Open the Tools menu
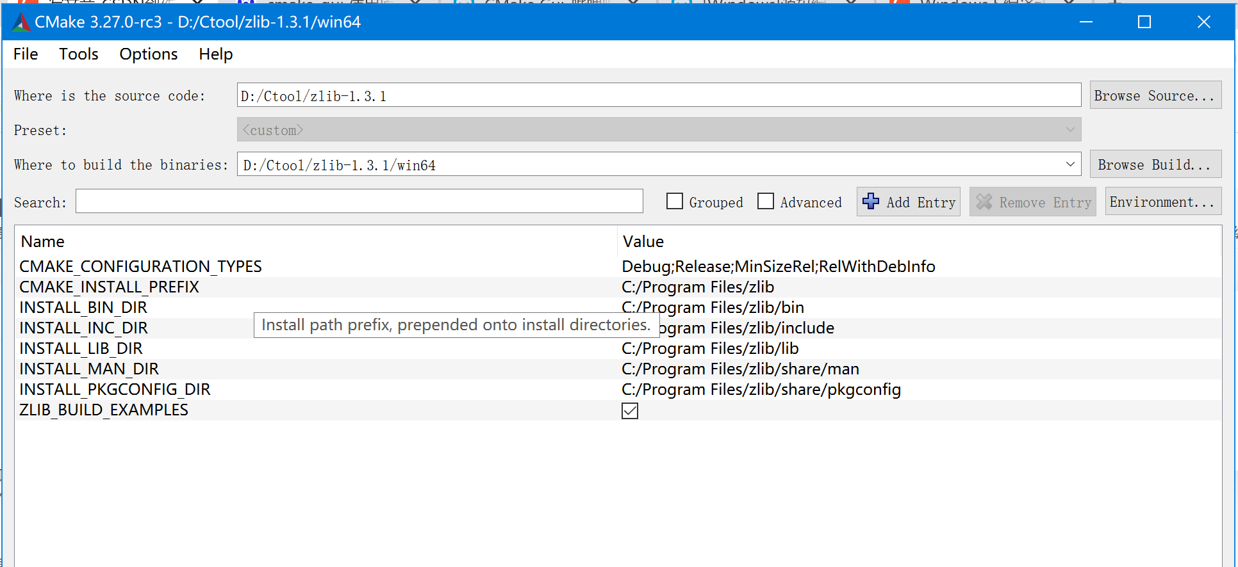Viewport: 1238px width, 567px height. pyautogui.click(x=79, y=54)
